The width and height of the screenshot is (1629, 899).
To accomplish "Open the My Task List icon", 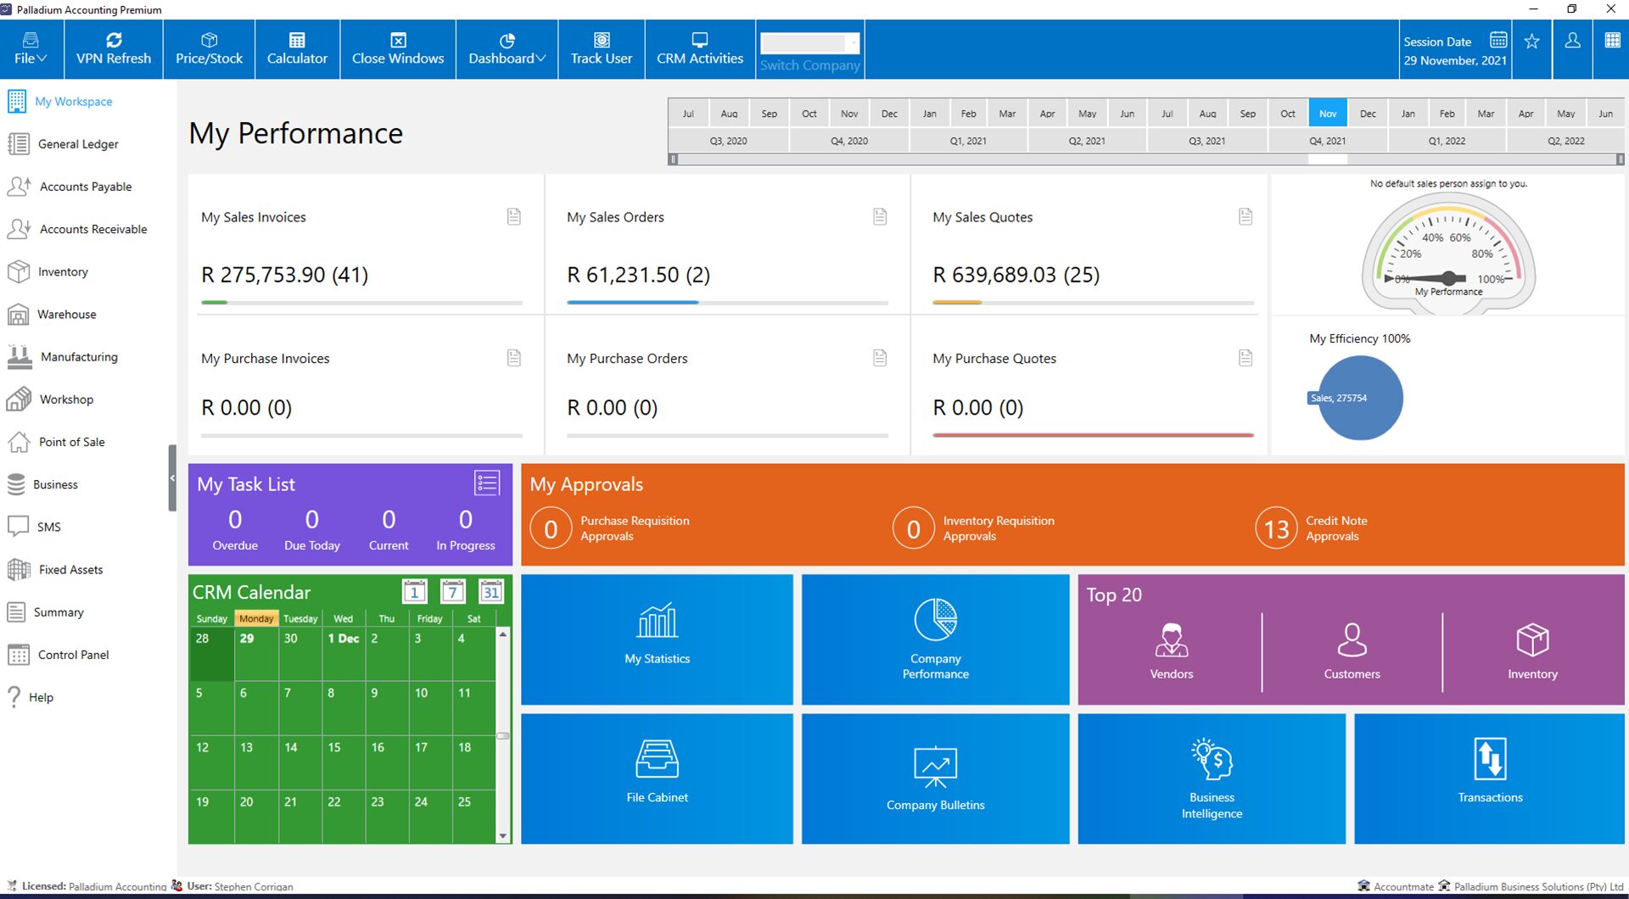I will (x=487, y=483).
